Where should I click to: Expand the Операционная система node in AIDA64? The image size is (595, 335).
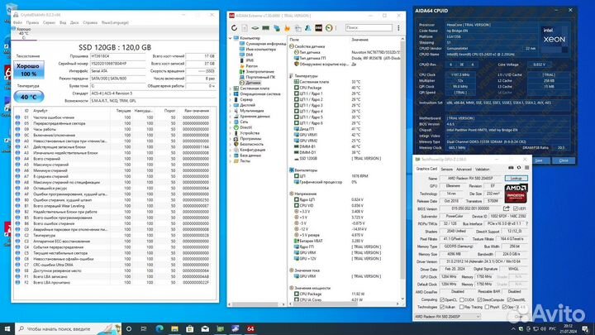[x=230, y=93]
